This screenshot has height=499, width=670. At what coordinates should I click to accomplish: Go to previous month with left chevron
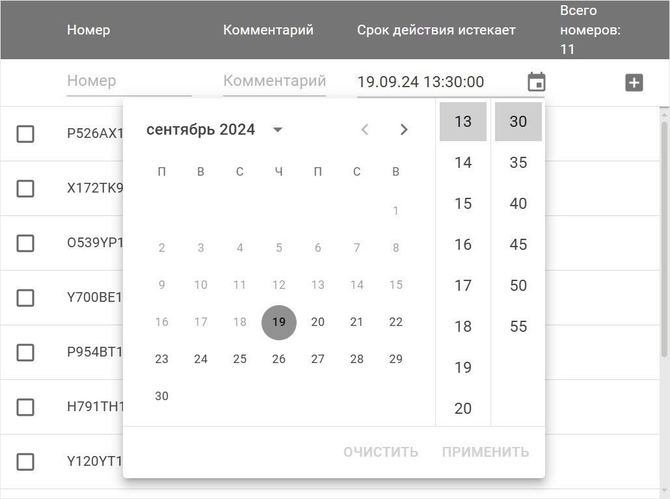[x=365, y=129]
